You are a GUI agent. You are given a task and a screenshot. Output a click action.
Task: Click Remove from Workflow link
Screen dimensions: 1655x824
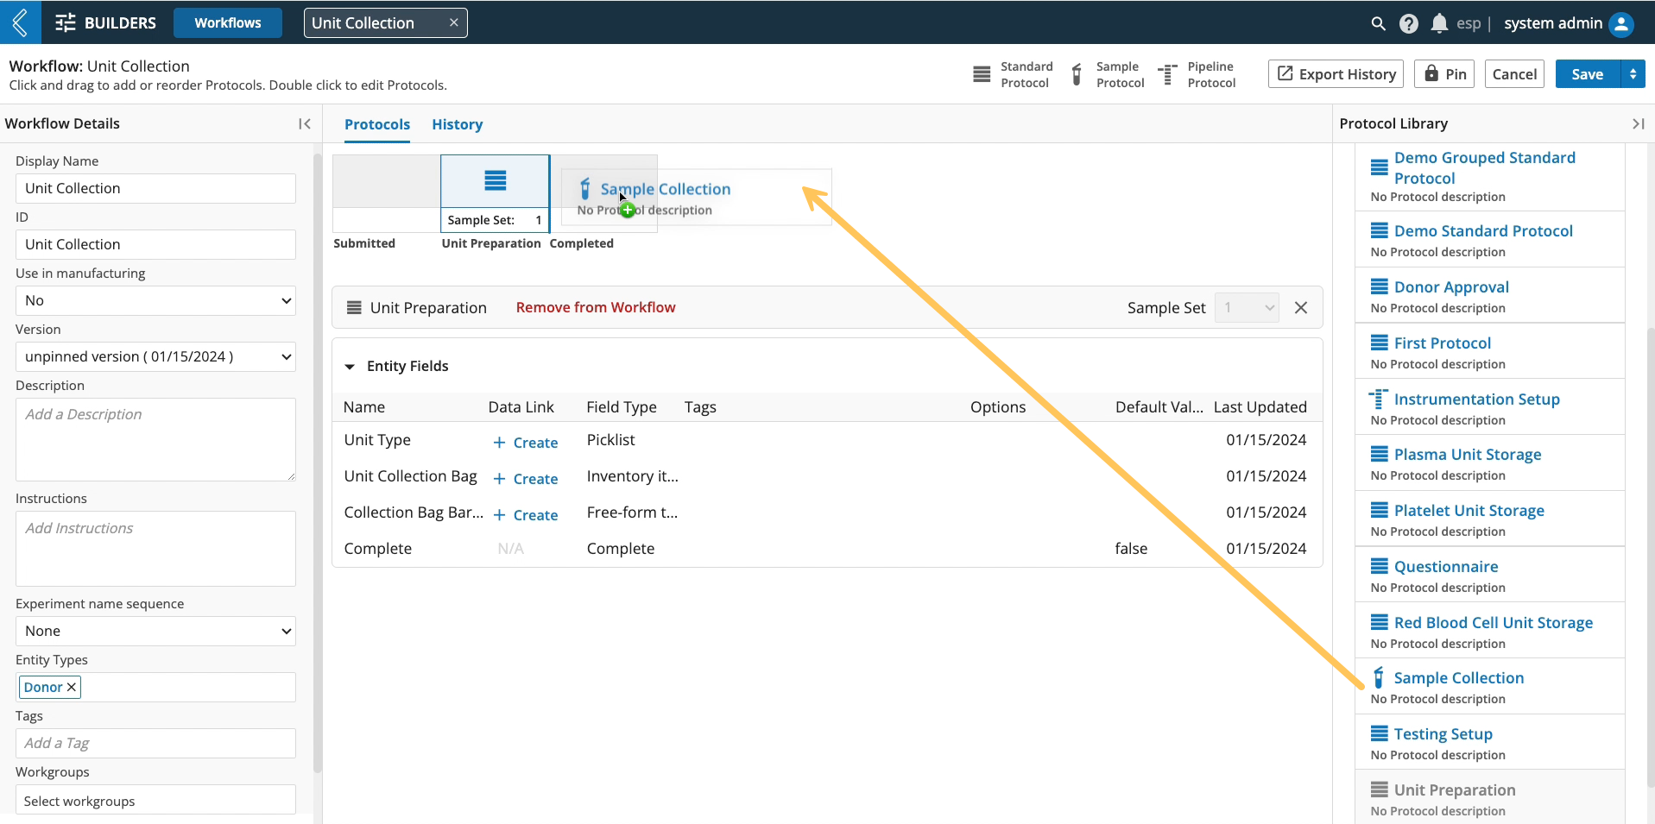596,307
